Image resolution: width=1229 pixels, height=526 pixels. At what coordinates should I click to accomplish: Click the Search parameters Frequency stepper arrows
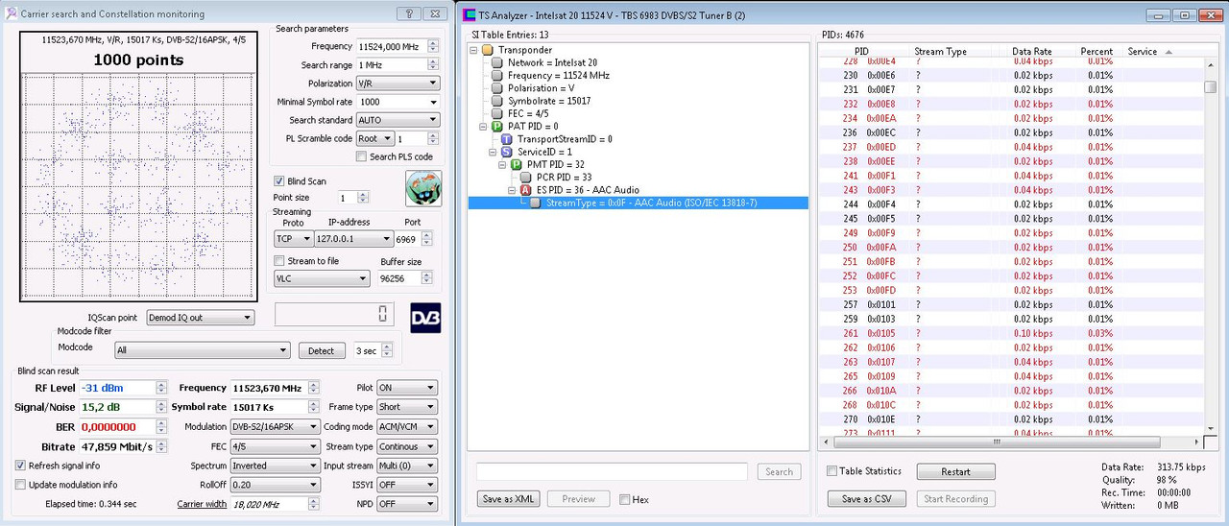pos(433,46)
